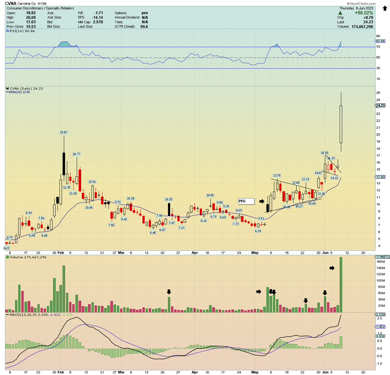Click the Prev Close value 15.53
Viewport: 390px width, 375px height.
coord(31,27)
